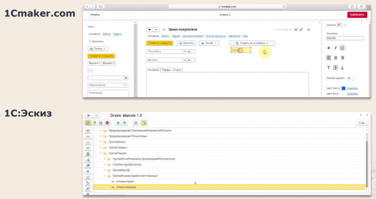This screenshot has height=199, width=376.
Task: Open the Размер шрифта 14 dropdown
Action: 351,78
